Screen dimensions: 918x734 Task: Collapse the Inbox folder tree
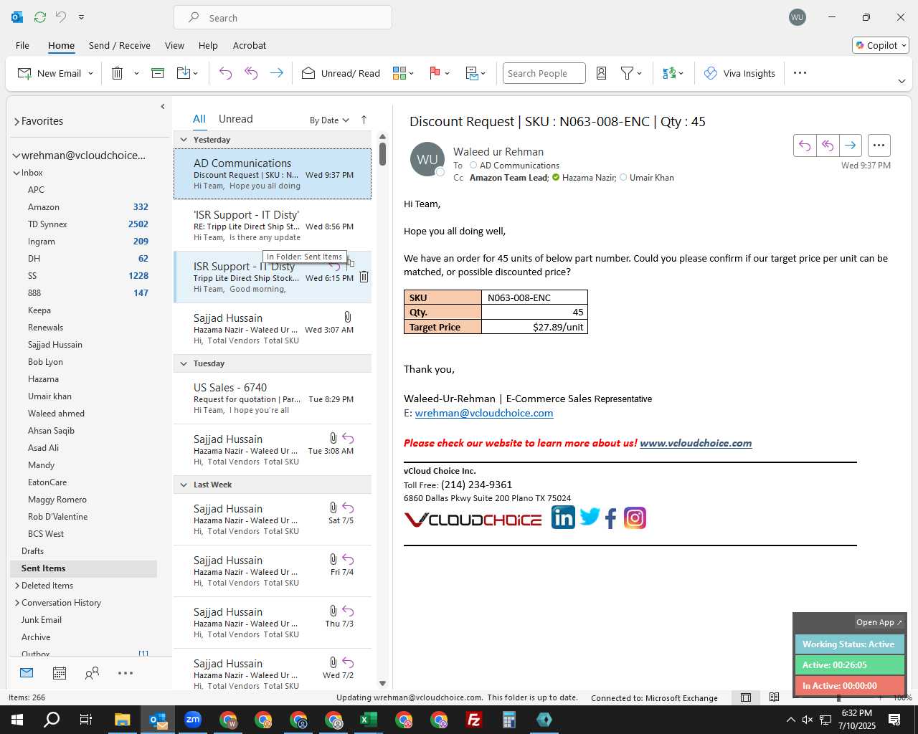(16, 173)
